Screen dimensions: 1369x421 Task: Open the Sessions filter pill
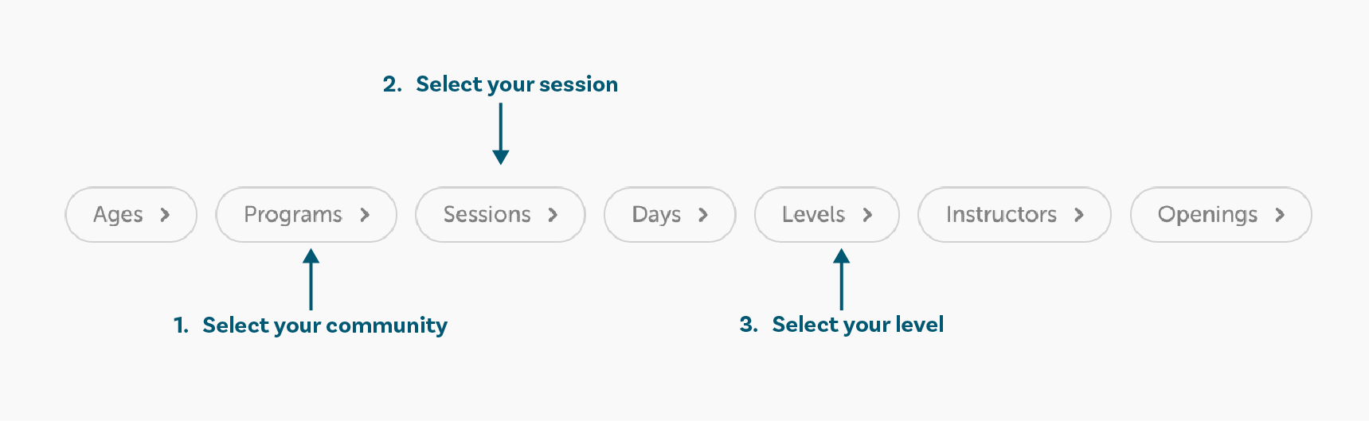(500, 215)
